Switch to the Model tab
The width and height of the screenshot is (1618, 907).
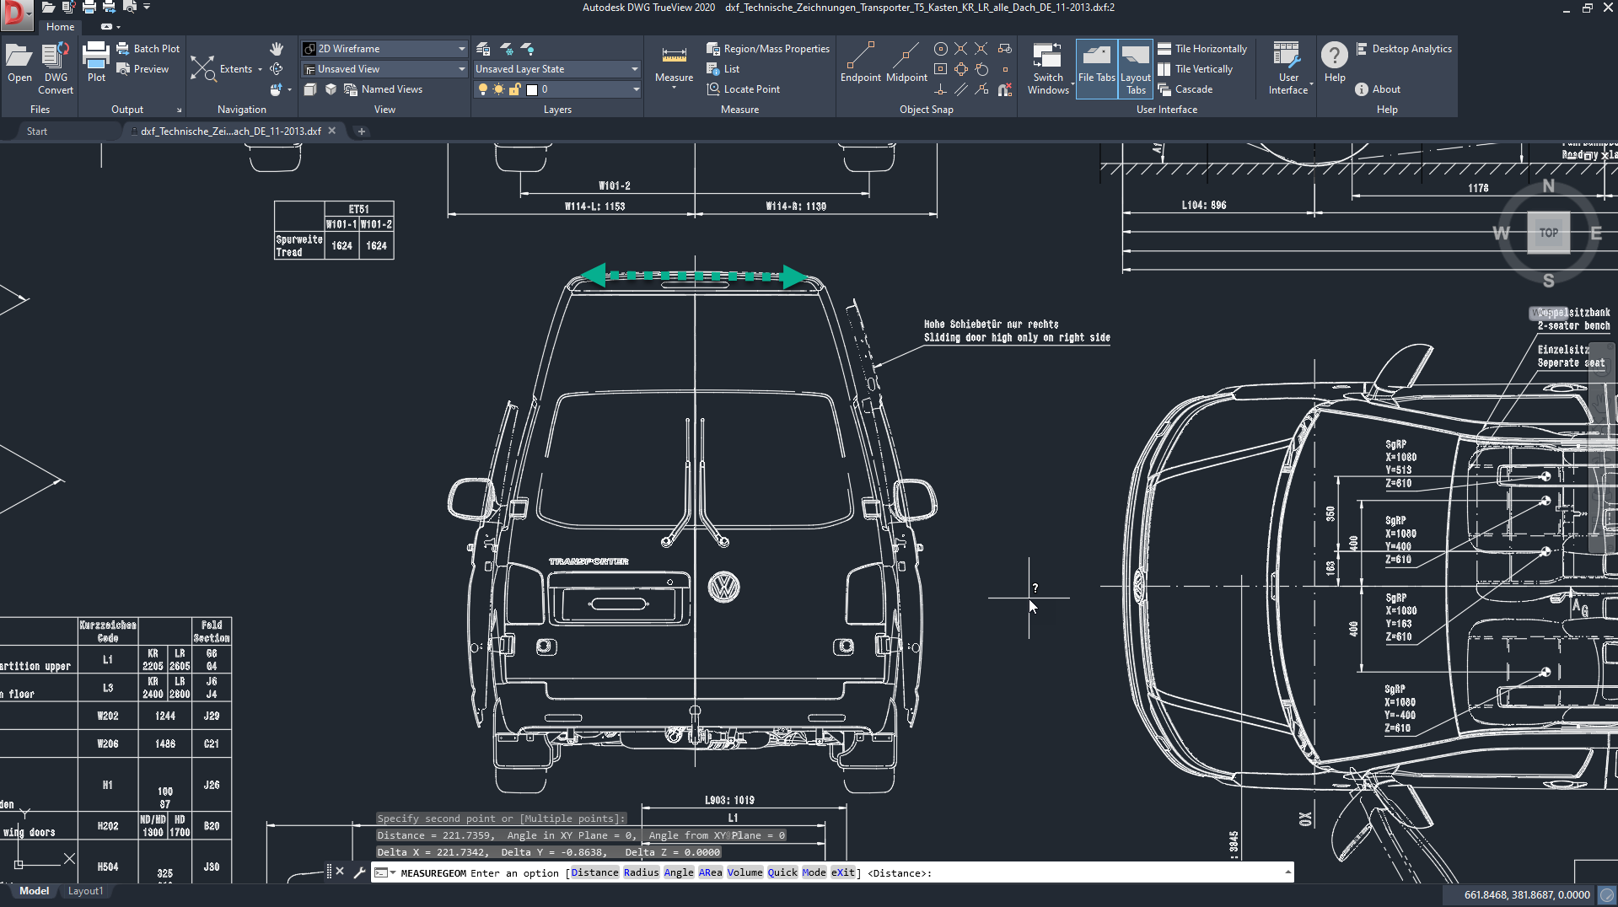pyautogui.click(x=35, y=891)
